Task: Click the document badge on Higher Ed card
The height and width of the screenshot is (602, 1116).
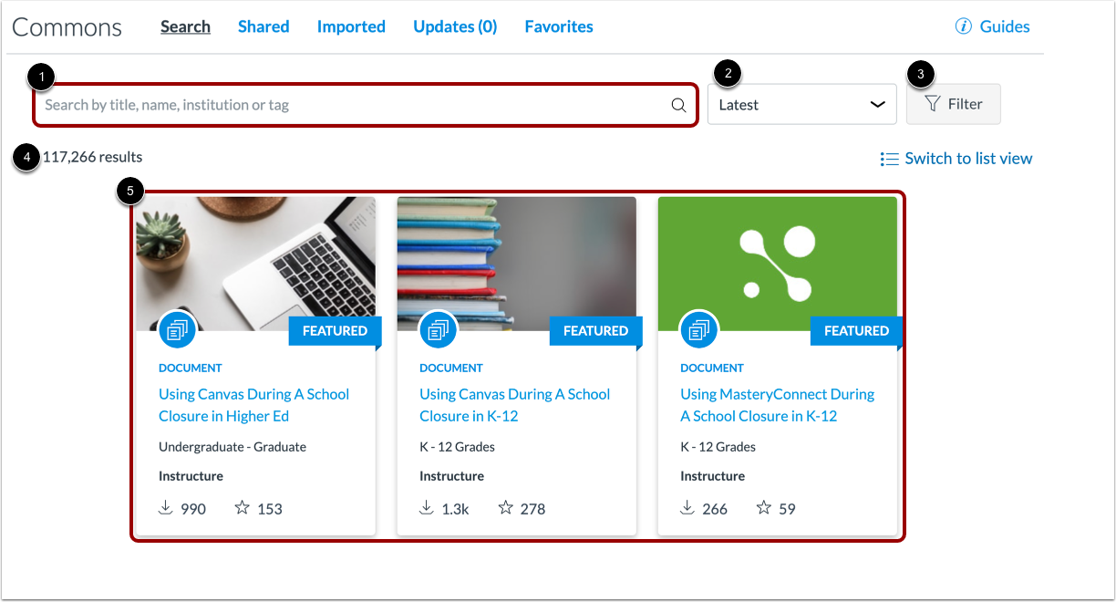Action: (177, 330)
